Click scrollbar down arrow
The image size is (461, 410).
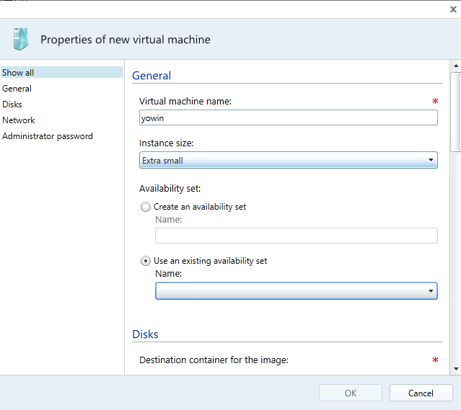pyautogui.click(x=455, y=368)
